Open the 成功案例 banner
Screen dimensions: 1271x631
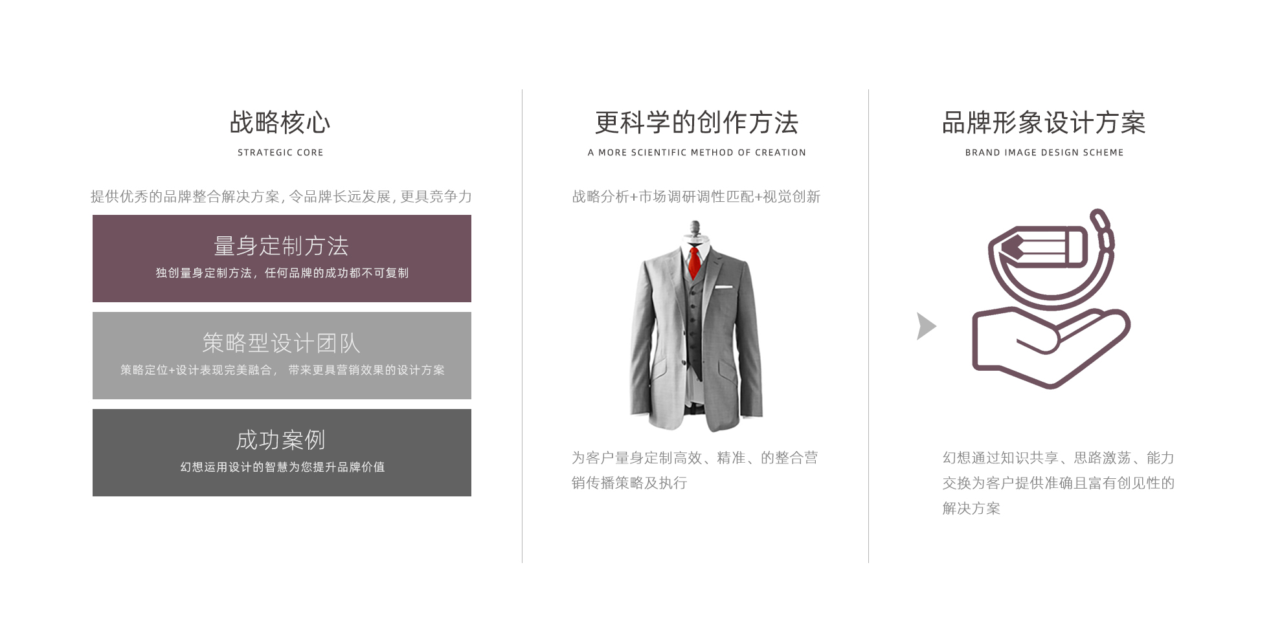[x=282, y=452]
